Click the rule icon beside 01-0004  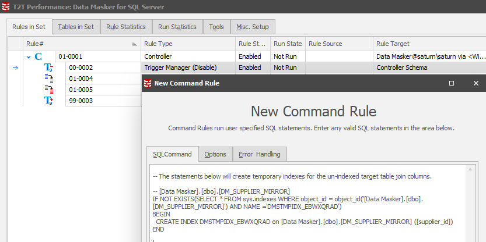coord(49,79)
